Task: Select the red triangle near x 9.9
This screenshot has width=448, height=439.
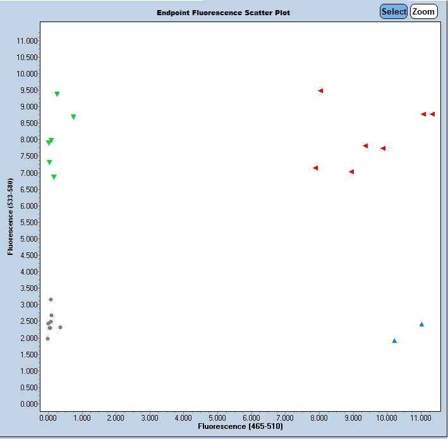Action: point(383,148)
